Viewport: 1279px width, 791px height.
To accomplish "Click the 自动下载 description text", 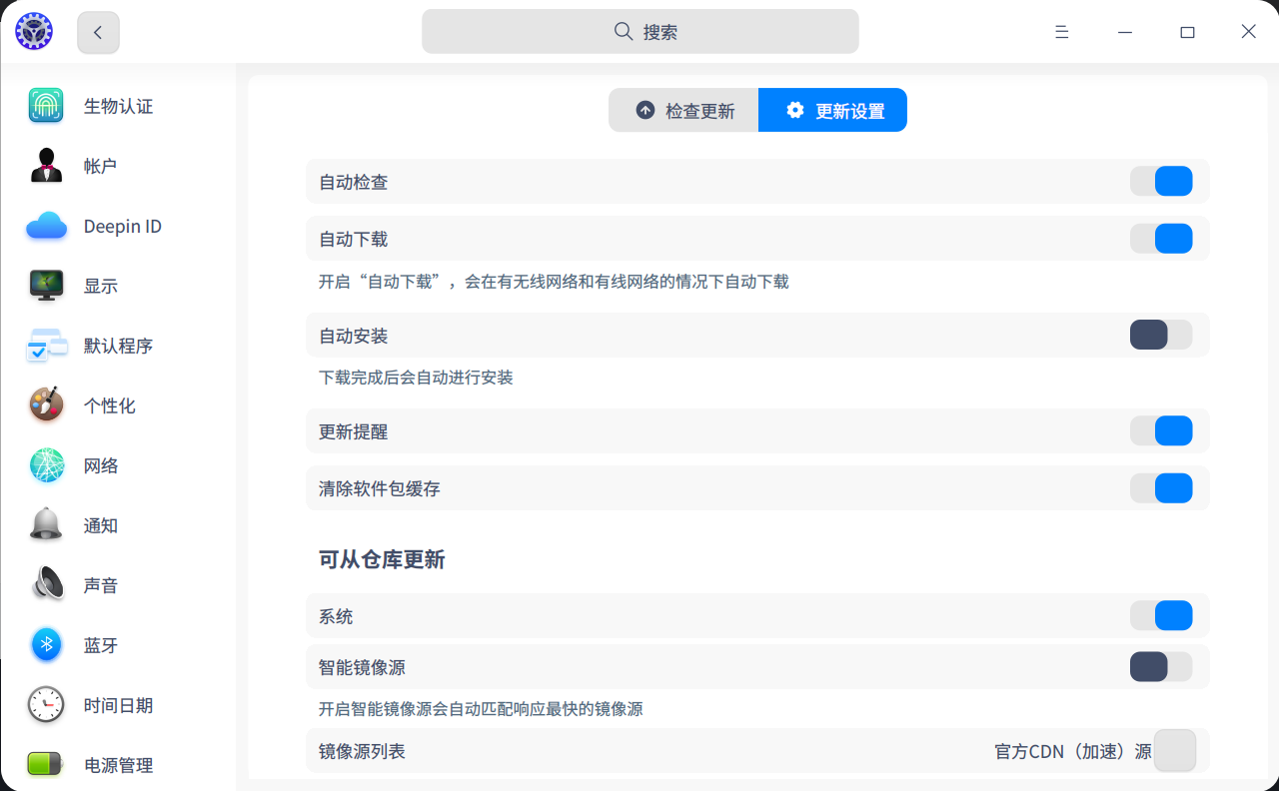I will tap(554, 282).
